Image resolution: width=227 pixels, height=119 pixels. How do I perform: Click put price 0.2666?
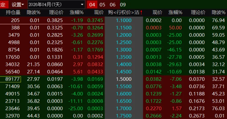[x=154, y=116]
